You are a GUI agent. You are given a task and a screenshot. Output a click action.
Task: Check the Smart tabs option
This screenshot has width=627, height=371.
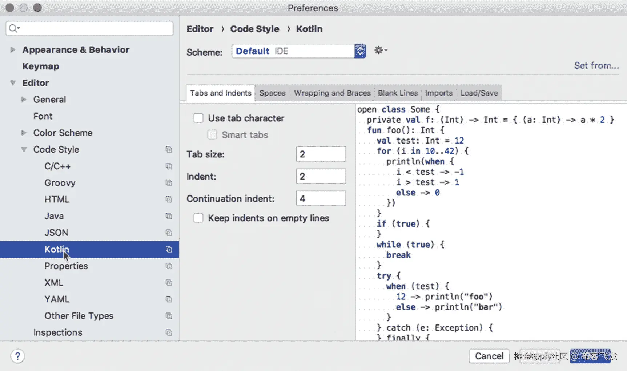click(212, 135)
